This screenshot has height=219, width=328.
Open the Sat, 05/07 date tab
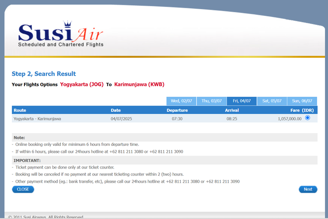pos(272,101)
